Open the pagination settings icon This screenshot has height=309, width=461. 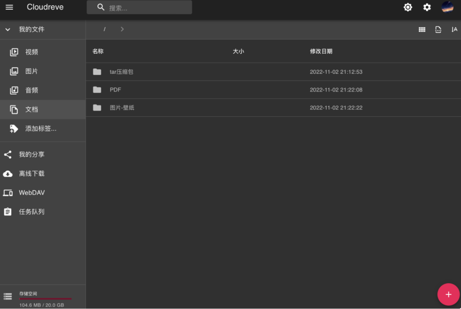(438, 30)
